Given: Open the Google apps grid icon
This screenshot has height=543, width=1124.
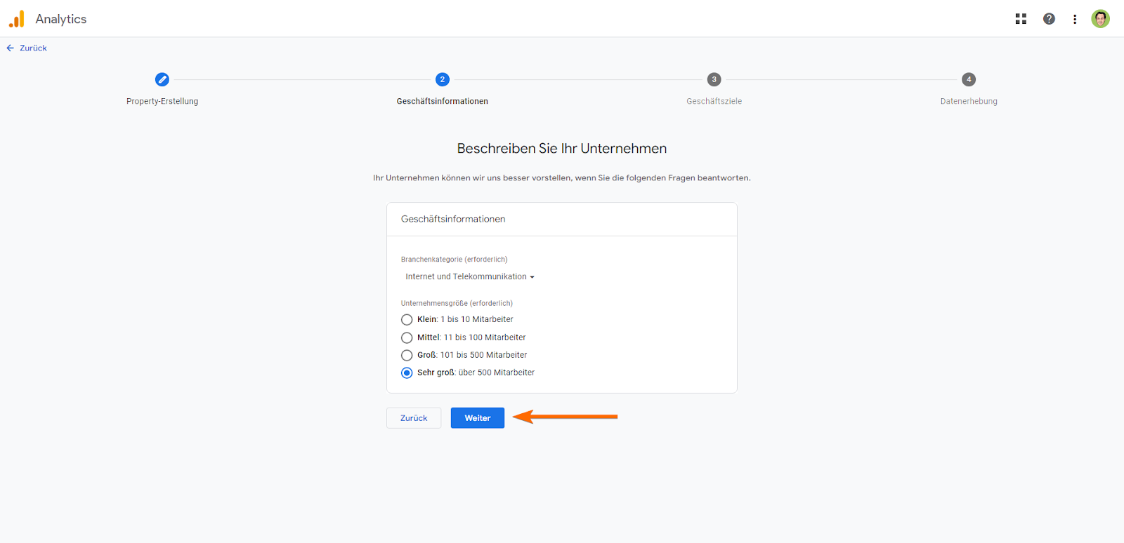Looking at the screenshot, I should click(x=1021, y=19).
